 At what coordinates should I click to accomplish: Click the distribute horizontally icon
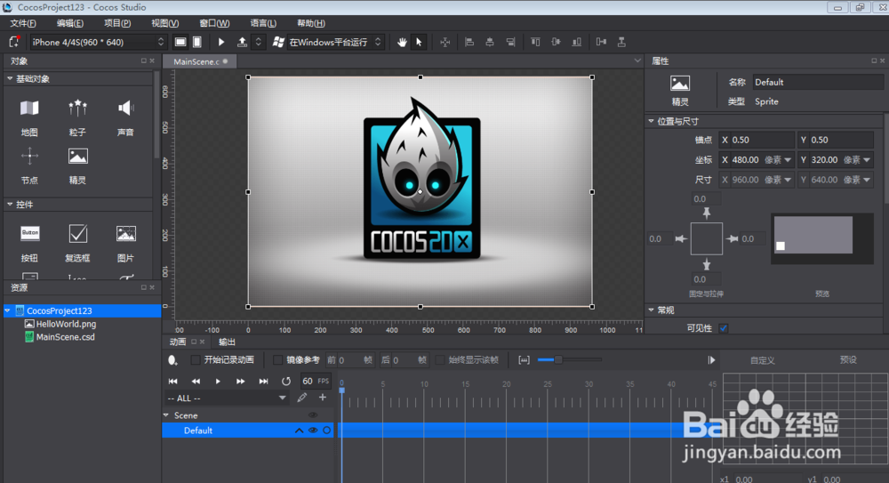601,42
